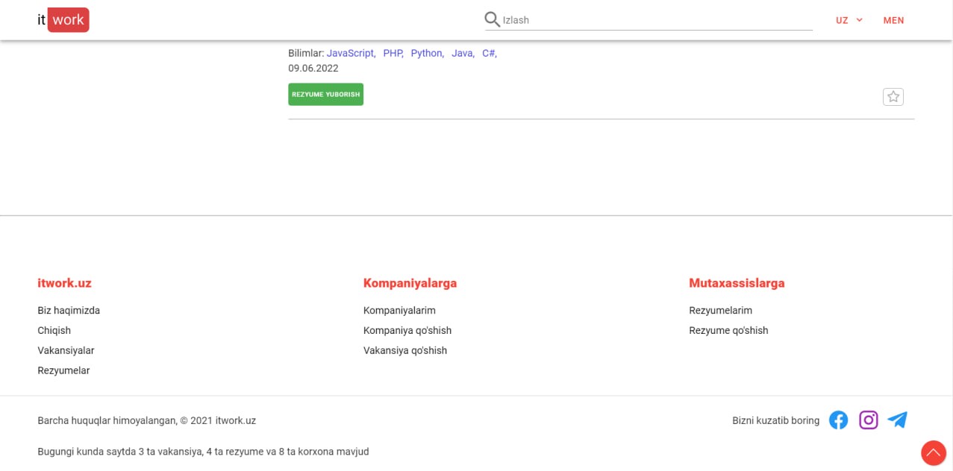Open the Instagram social page icon

pos(868,420)
